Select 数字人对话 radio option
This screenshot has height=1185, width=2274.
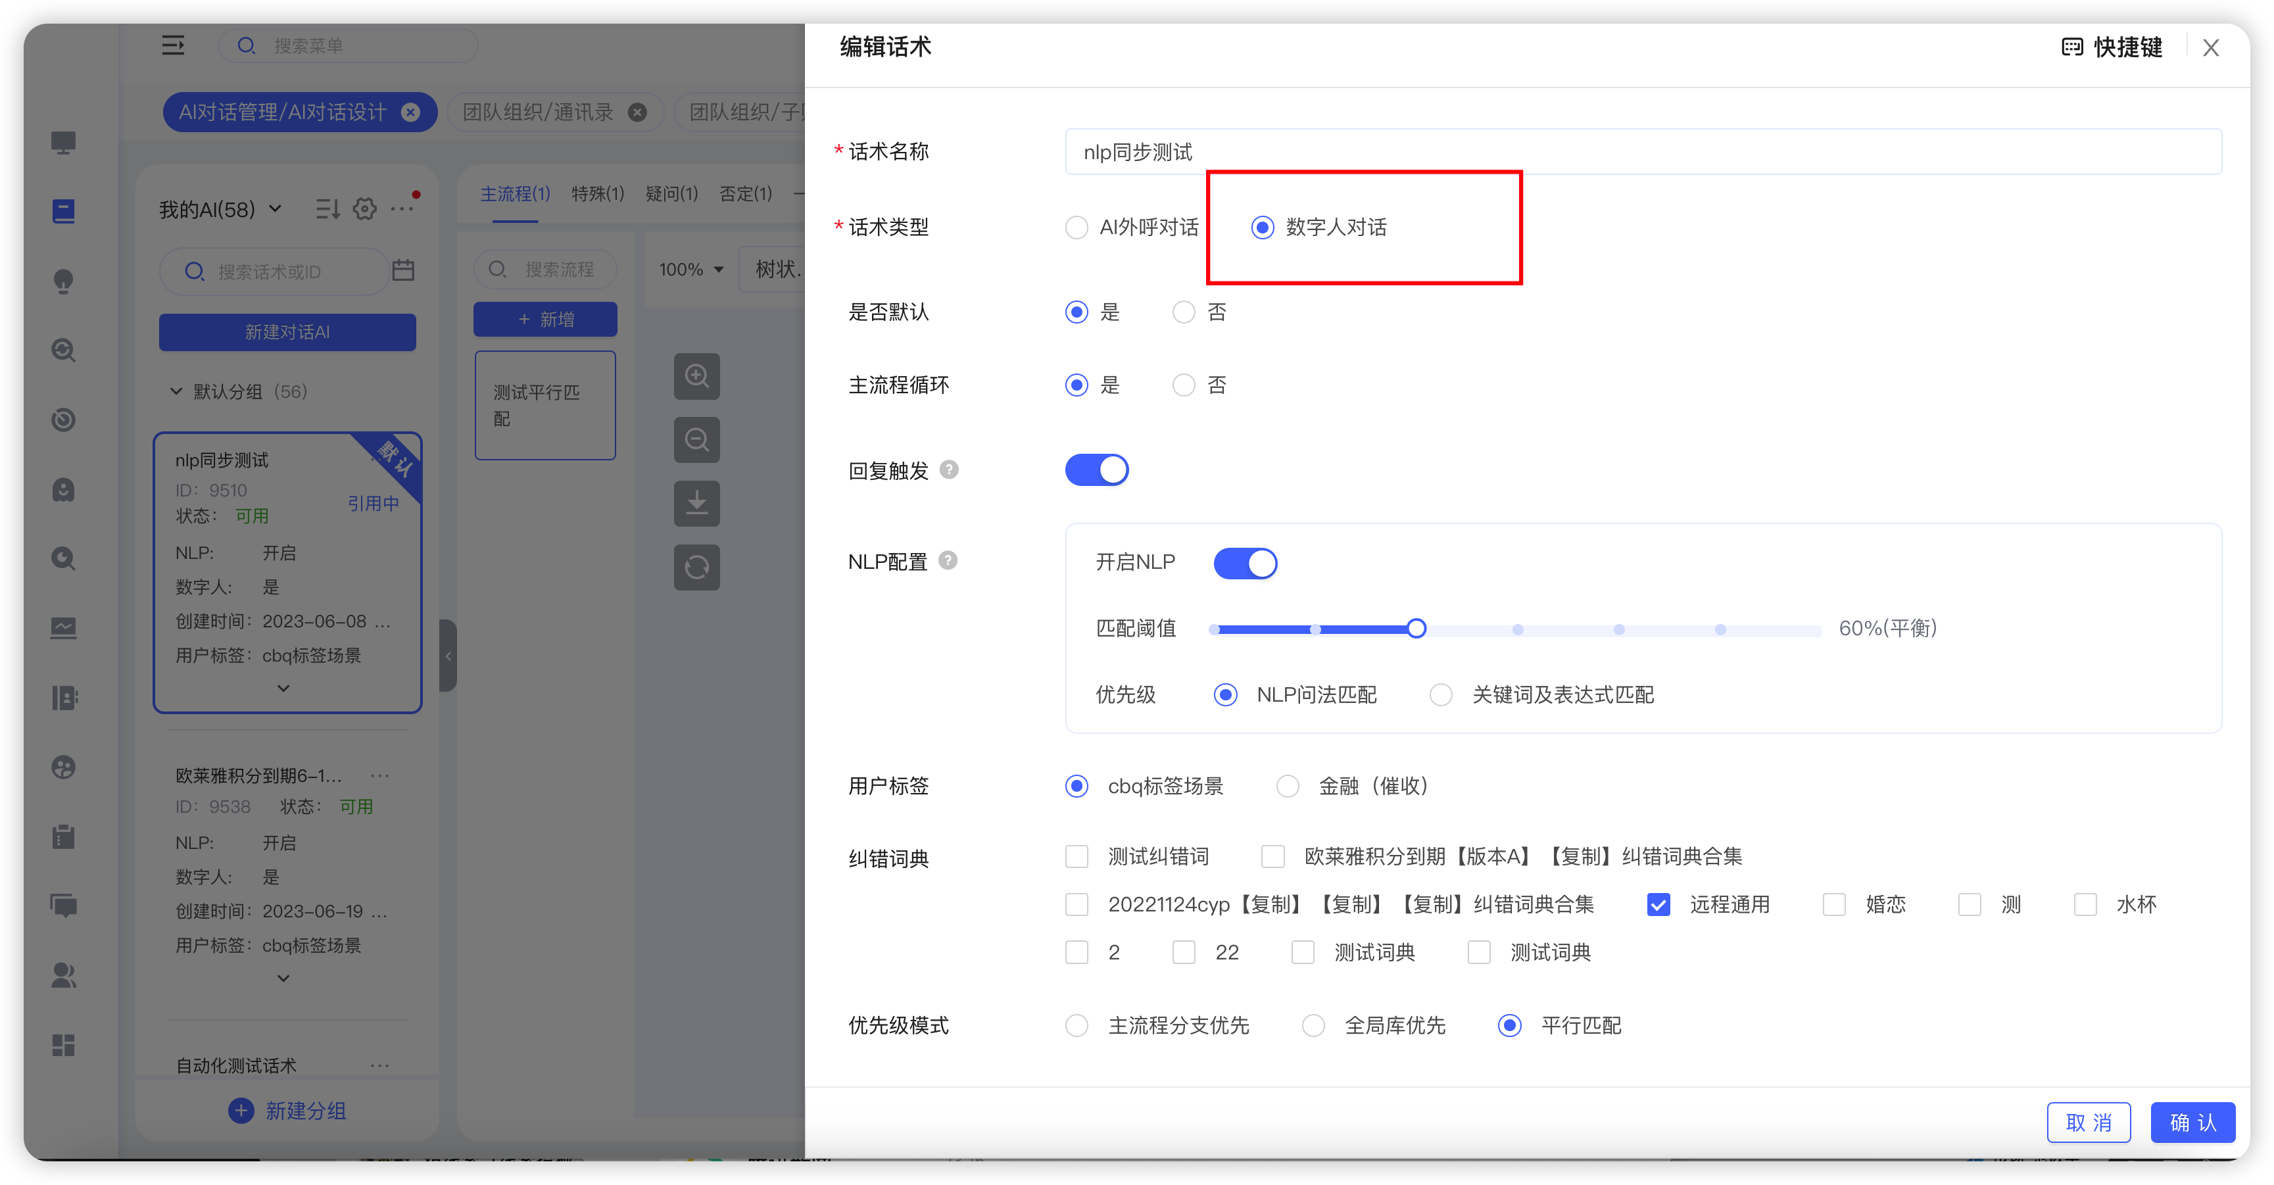(x=1319, y=228)
